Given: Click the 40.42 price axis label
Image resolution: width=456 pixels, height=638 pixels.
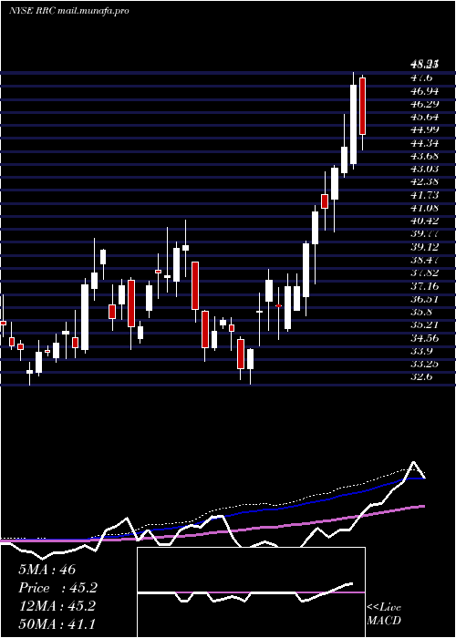Looking at the screenshot, I should 425,221.
